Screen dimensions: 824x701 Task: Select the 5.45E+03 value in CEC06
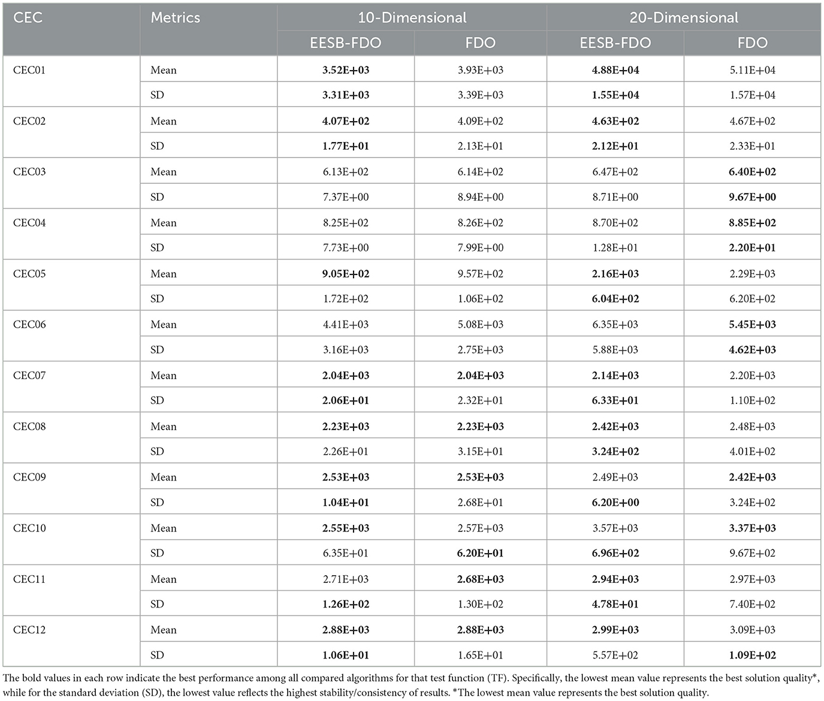[752, 325]
